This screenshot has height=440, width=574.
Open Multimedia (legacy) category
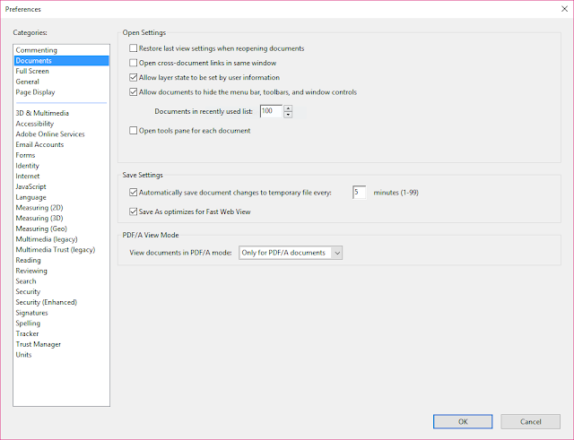tap(61, 239)
